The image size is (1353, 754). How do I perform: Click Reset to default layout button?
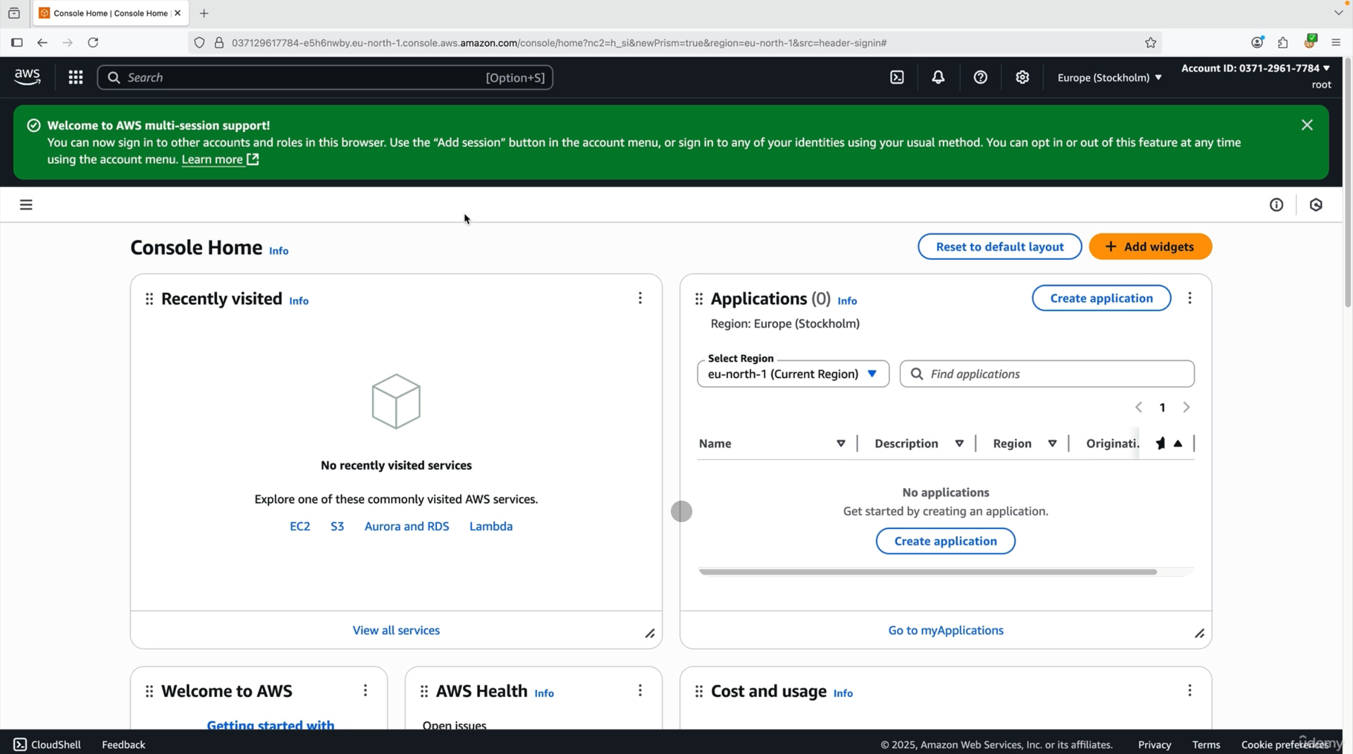click(999, 247)
